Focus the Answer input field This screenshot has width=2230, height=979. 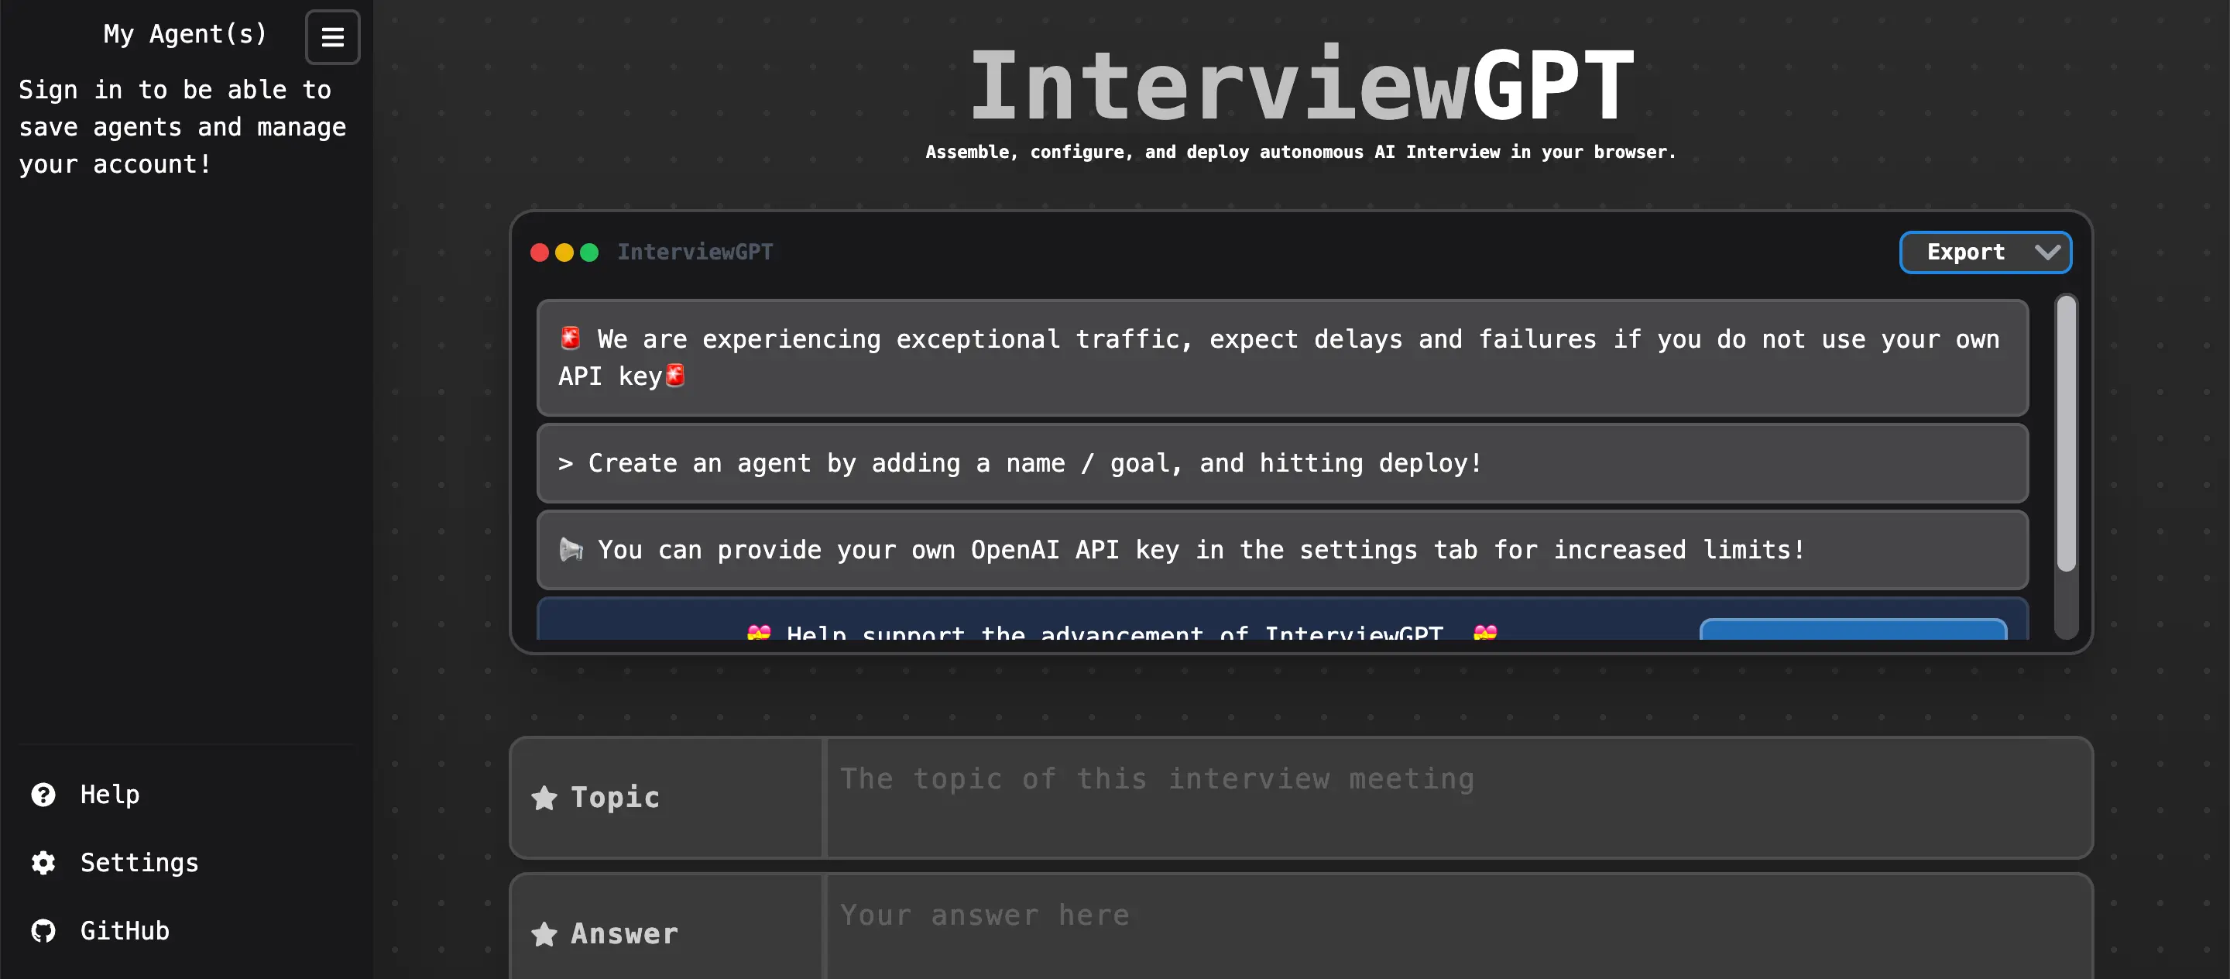pyautogui.click(x=1459, y=927)
